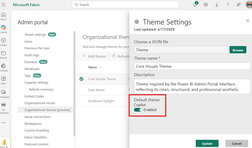Click Add theme in the toolbar
Screen dimensions: 252x148
pos(94,56)
